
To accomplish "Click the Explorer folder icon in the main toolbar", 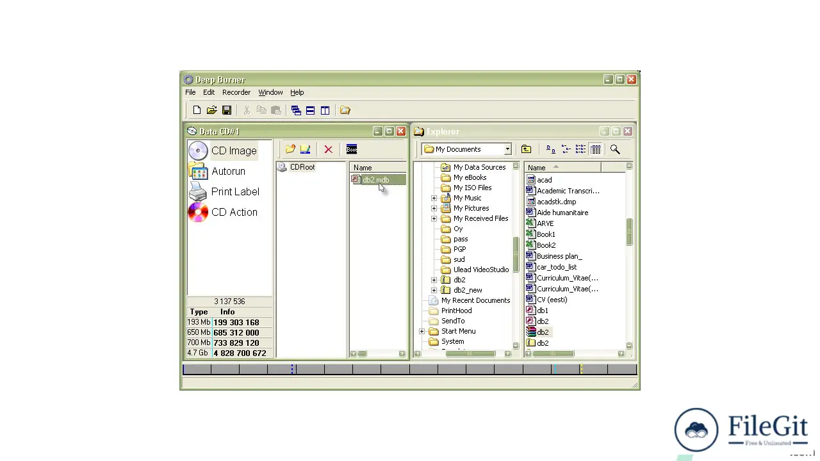I will coord(345,110).
